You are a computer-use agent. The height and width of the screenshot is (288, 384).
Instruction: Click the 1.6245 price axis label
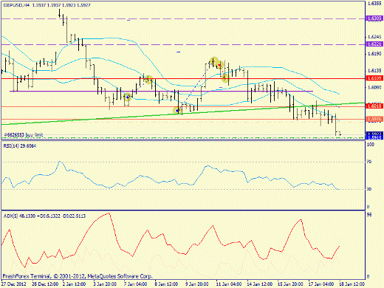(x=374, y=37)
